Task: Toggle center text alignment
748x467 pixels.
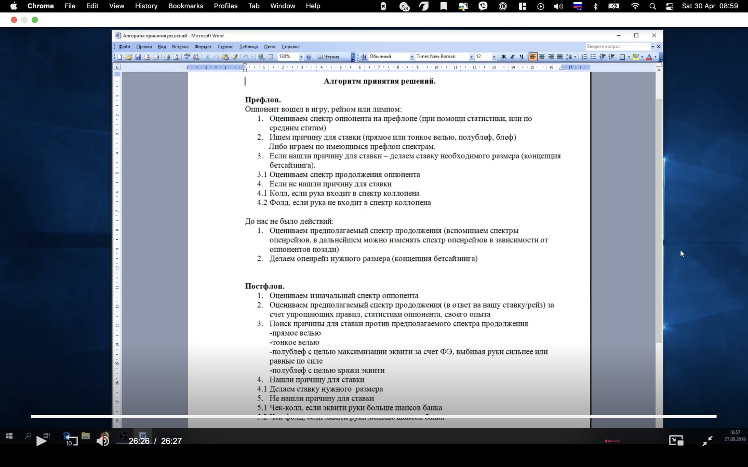Action: pyautogui.click(x=542, y=57)
